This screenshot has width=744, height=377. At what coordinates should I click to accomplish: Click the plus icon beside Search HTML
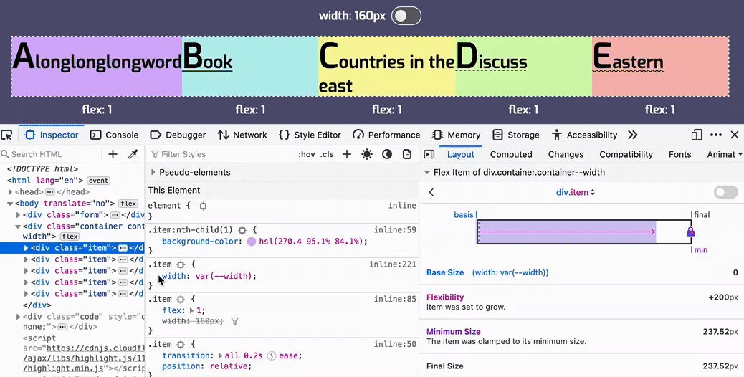pos(113,154)
